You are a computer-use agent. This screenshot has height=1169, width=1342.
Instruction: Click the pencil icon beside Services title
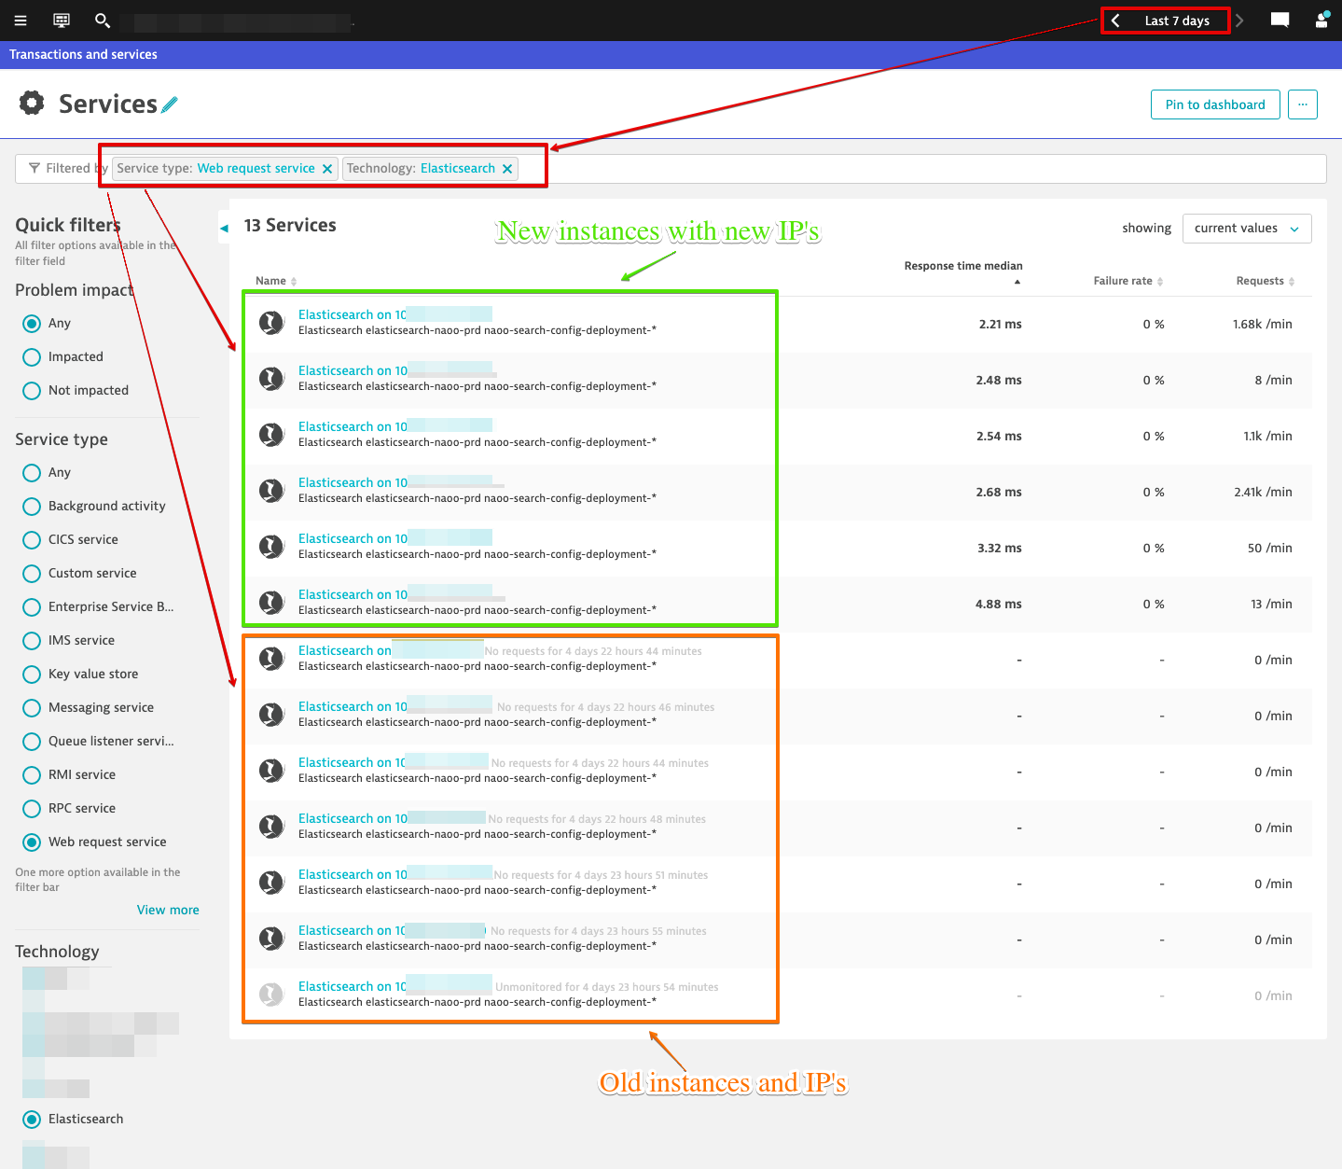[170, 105]
